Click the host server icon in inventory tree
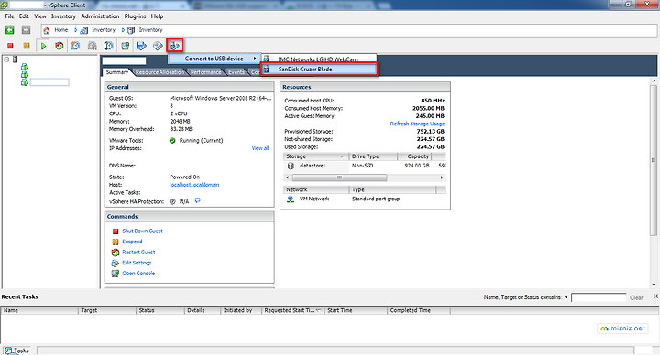This screenshot has height=355, width=660. point(16,59)
